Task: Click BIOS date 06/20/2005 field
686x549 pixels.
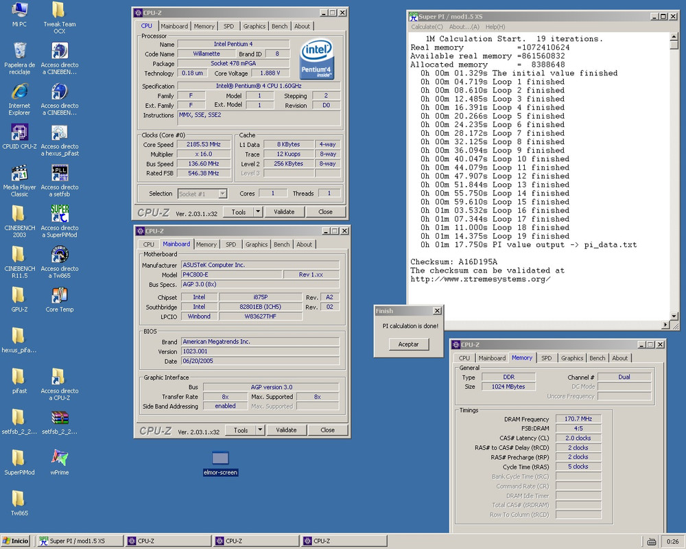Action: point(260,361)
